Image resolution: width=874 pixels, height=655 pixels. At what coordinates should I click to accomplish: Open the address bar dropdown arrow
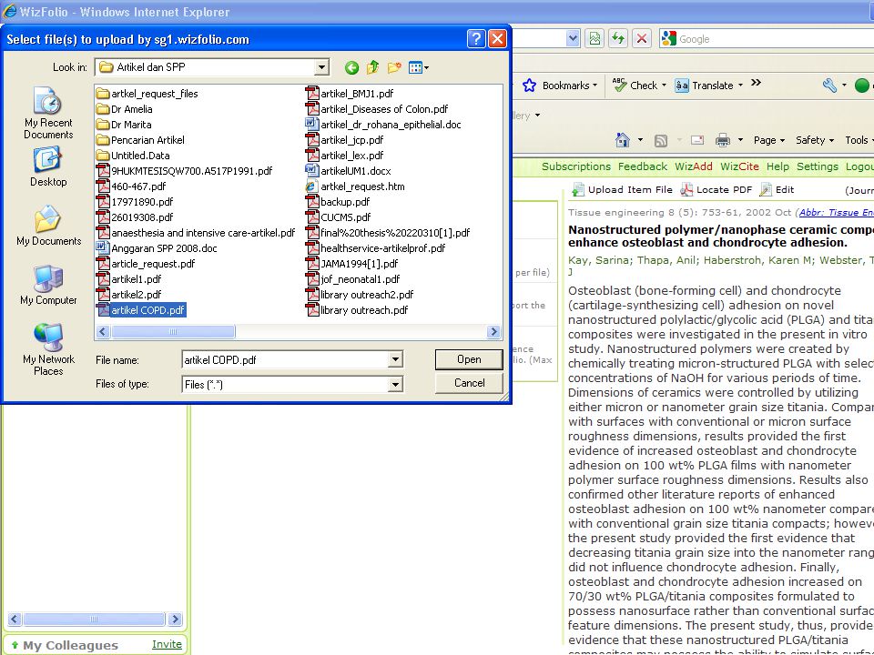pos(573,38)
